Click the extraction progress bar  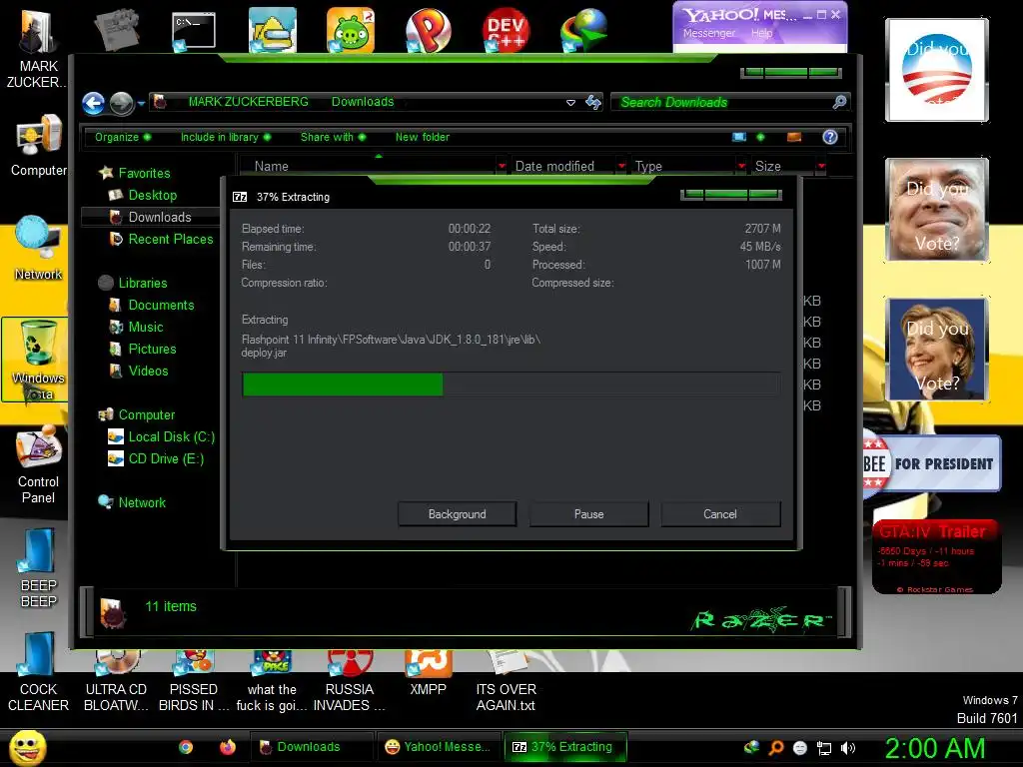[x=511, y=384]
